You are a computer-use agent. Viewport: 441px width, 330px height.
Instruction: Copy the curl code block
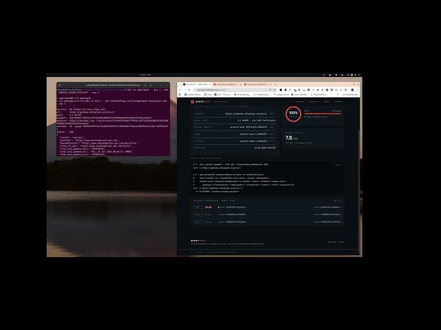pos(338,165)
